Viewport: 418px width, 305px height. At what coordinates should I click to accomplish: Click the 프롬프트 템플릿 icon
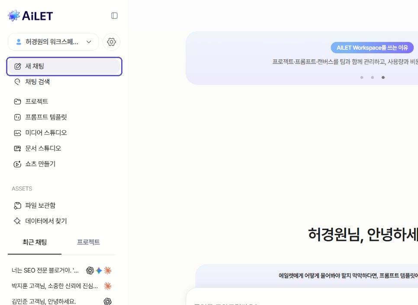[17, 117]
